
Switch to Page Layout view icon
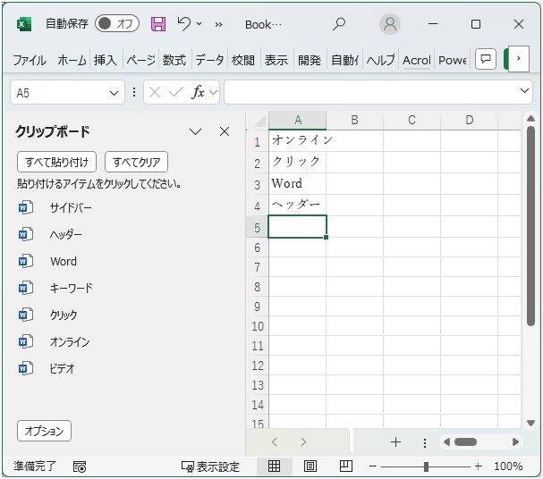coord(310,466)
